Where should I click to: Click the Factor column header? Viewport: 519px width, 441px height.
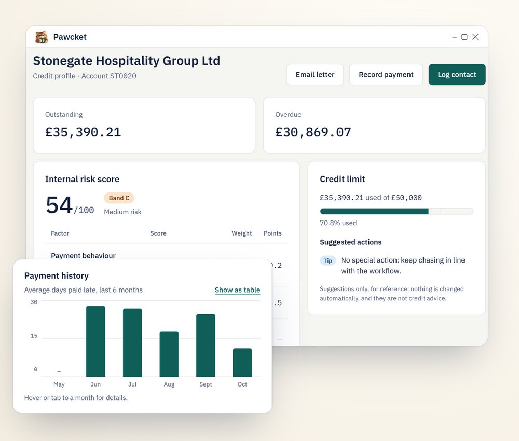tap(60, 233)
